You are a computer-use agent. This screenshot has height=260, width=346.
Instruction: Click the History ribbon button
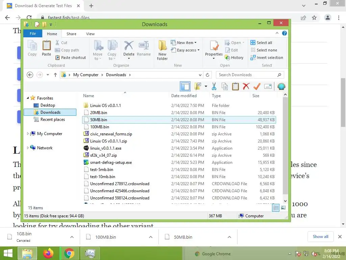tap(234, 58)
